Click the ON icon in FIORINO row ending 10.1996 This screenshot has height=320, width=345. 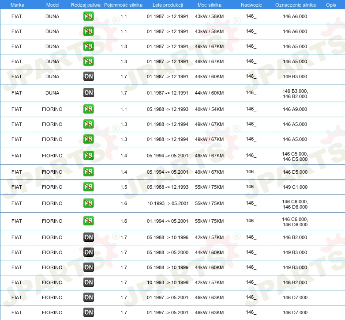89,237
